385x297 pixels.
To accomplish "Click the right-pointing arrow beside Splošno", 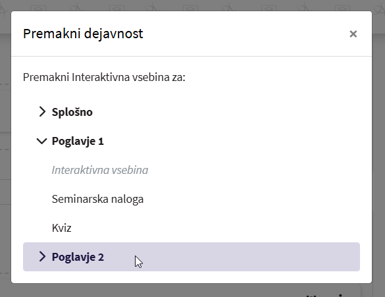I will click(x=42, y=112).
